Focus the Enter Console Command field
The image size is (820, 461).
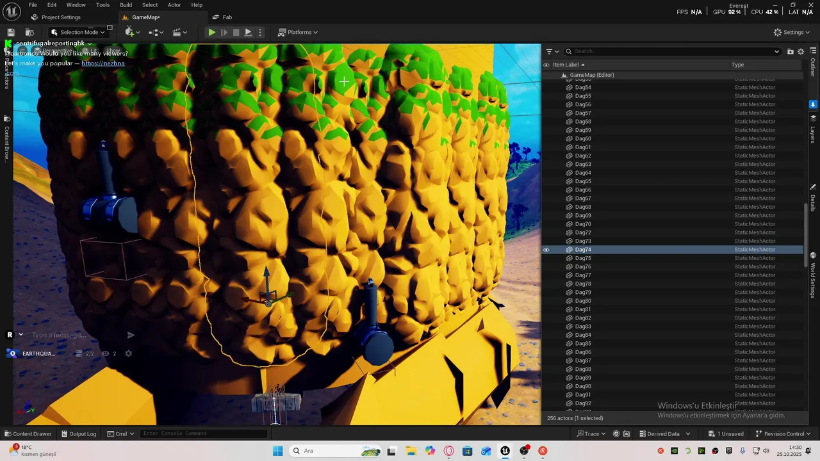point(203,433)
